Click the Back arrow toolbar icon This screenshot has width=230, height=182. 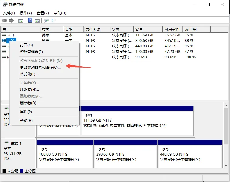(4, 21)
